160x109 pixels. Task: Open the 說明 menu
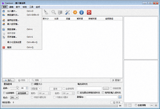(38, 7)
